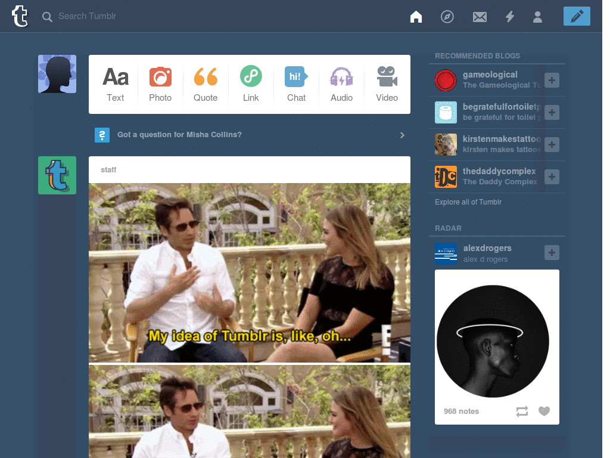Open begratefulfortoiletpaper blog name
The image size is (610, 458).
[x=502, y=107]
